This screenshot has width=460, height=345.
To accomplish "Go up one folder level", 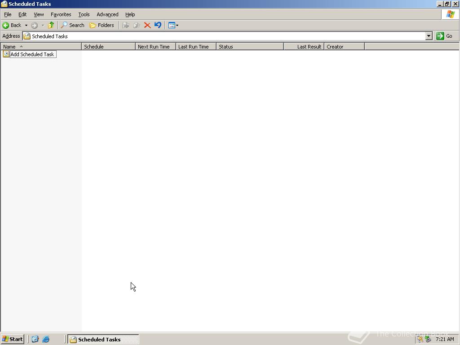I will coord(51,25).
